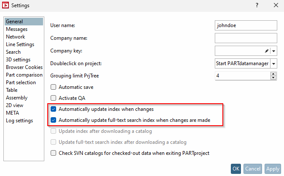Viewport: 284px width, 176px height.
Task: Click the Cancel button
Action: click(x=253, y=169)
